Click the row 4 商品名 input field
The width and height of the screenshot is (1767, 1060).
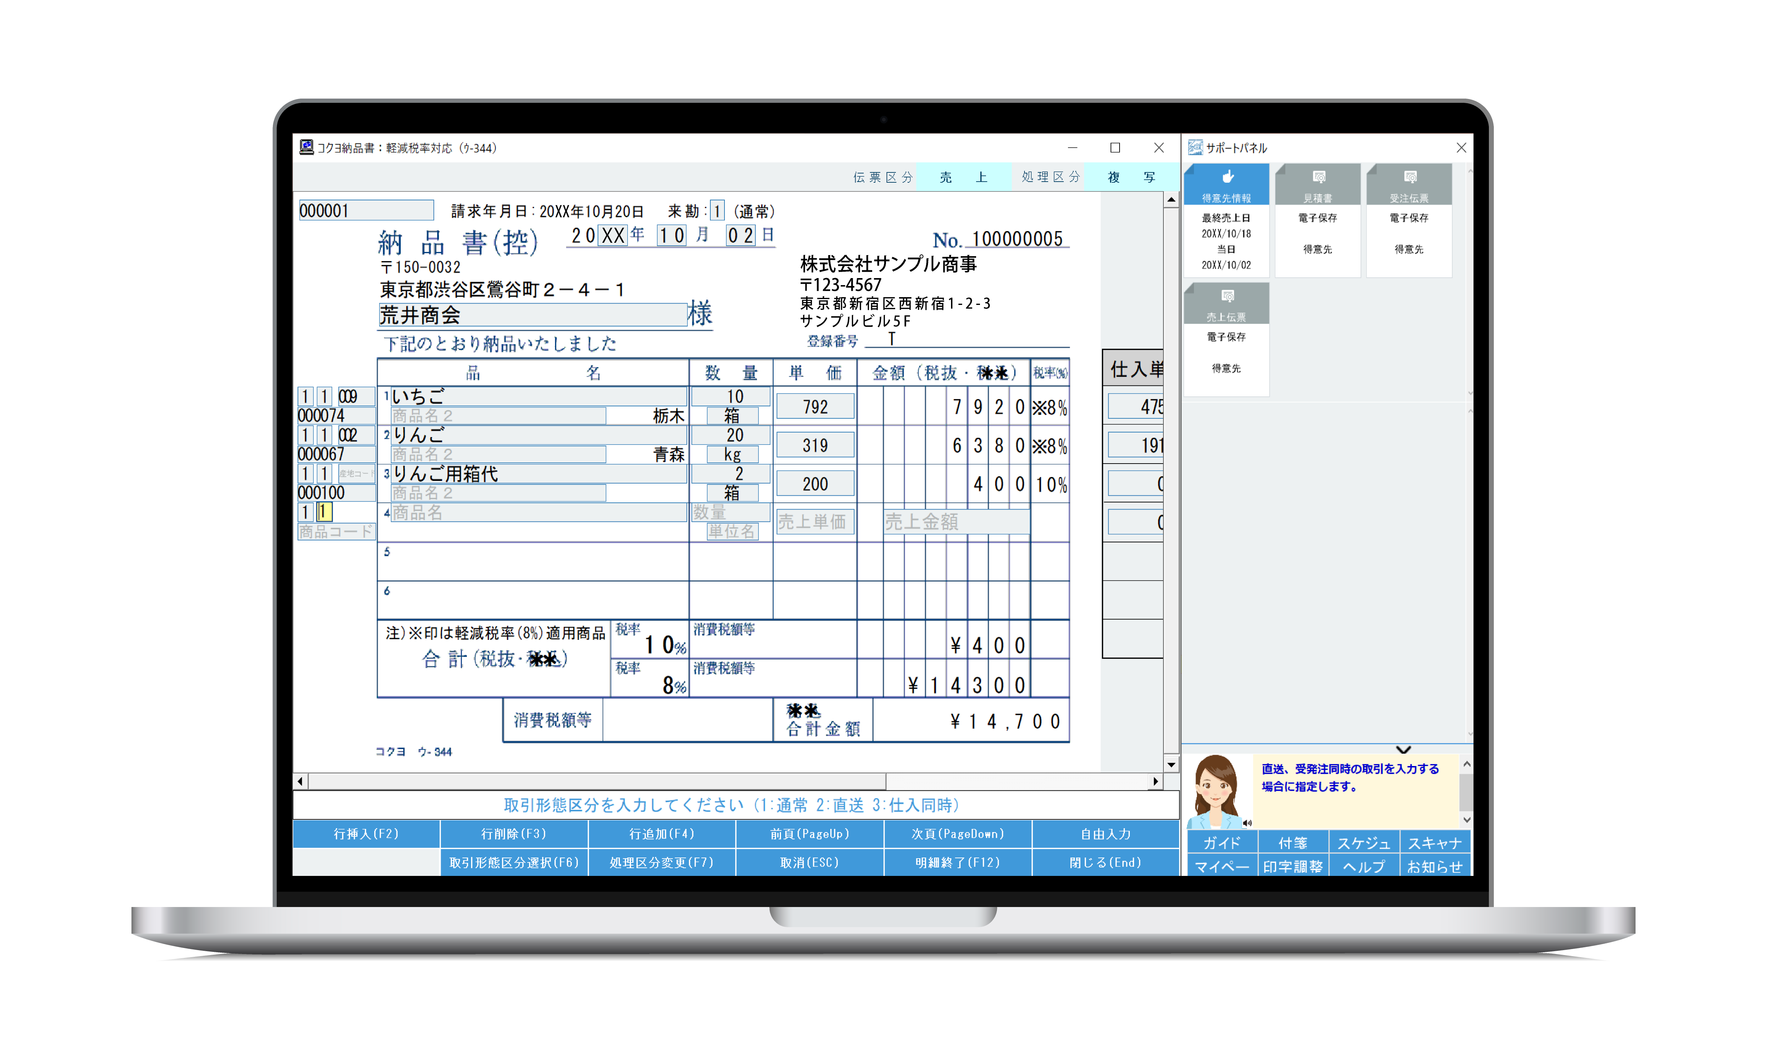(x=539, y=512)
